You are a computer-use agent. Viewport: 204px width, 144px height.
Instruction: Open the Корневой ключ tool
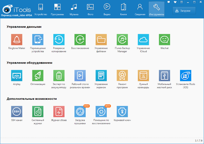[x=122, y=112]
